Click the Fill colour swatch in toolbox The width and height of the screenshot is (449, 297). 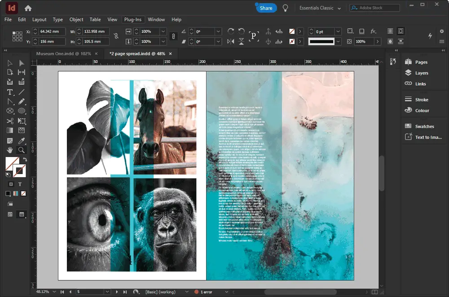[12, 162]
